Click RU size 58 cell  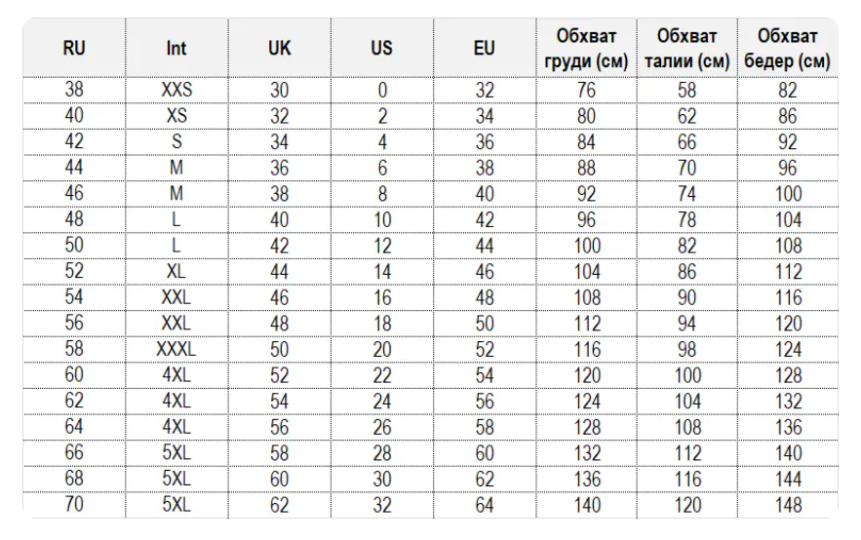click(74, 349)
